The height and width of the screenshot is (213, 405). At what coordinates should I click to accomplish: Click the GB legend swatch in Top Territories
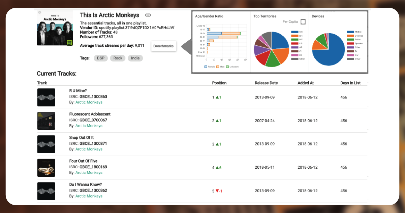(x=294, y=32)
